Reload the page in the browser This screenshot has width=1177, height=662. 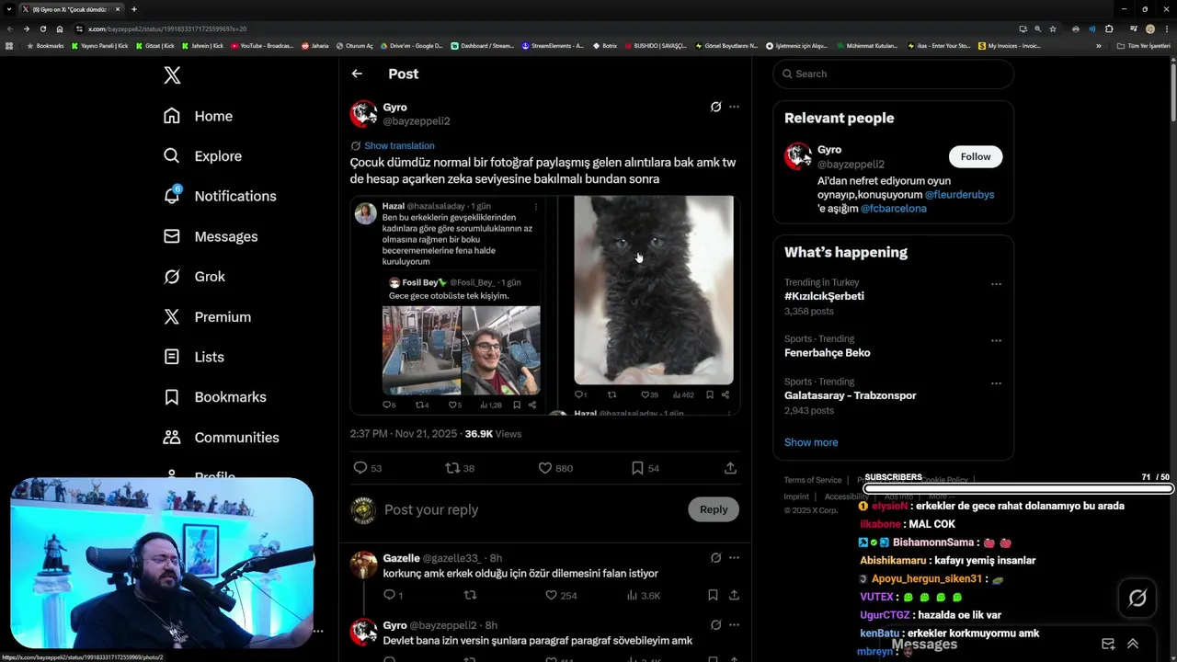[x=42, y=29]
